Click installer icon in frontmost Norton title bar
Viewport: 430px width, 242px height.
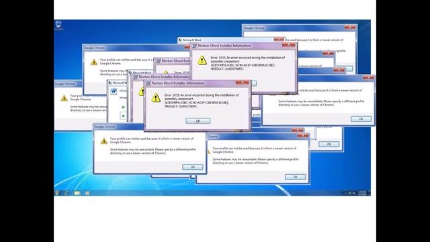[x=148, y=83]
